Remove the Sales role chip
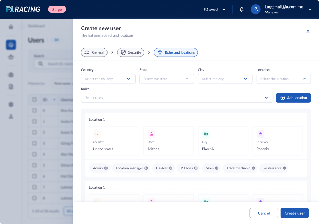This screenshot has width=319, height=224. [x=216, y=168]
